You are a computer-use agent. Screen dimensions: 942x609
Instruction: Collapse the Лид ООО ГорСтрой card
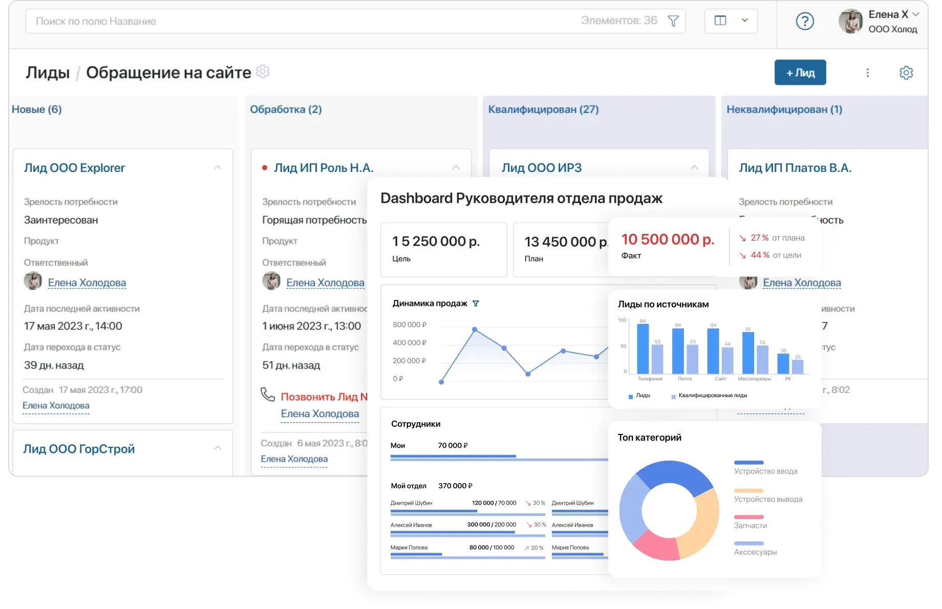(218, 447)
